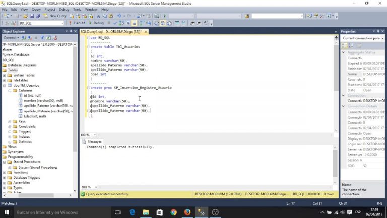
Task: Click the Cancel Executing Query stop icon
Action: click(x=109, y=23)
